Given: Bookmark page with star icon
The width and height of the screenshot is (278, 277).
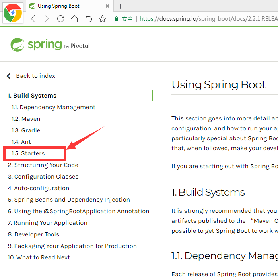Looking at the screenshot, I should (x=102, y=19).
